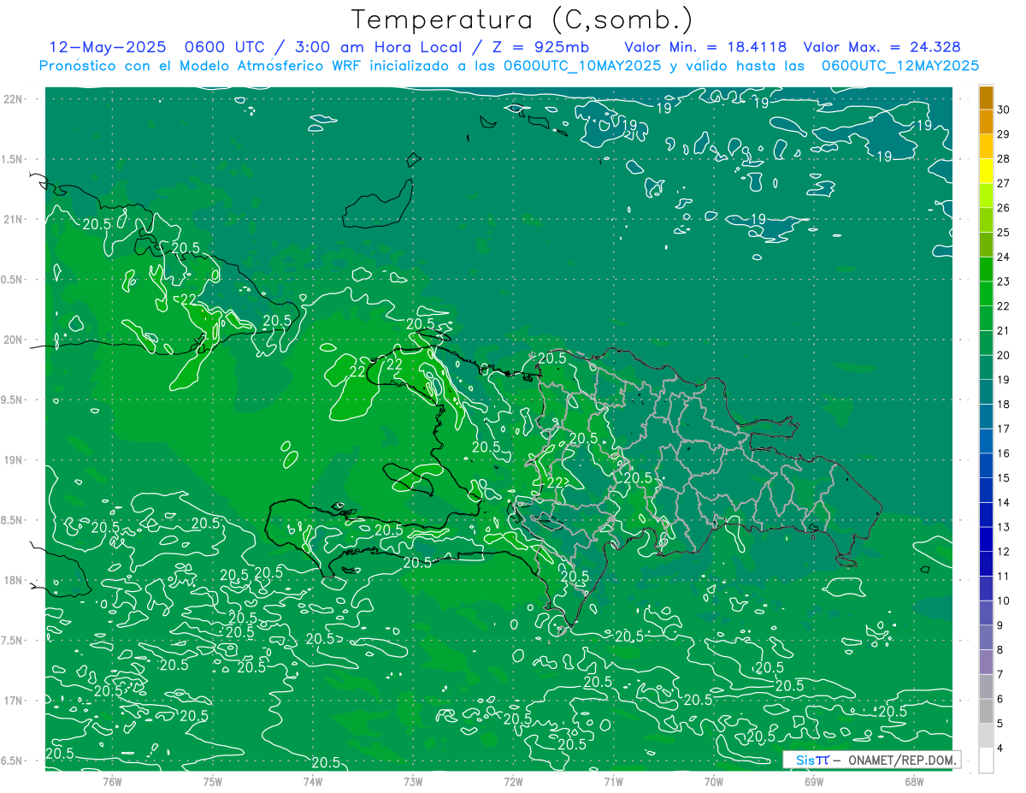Click the '71W' longitude label
1026x793 pixels.
pos(613,781)
